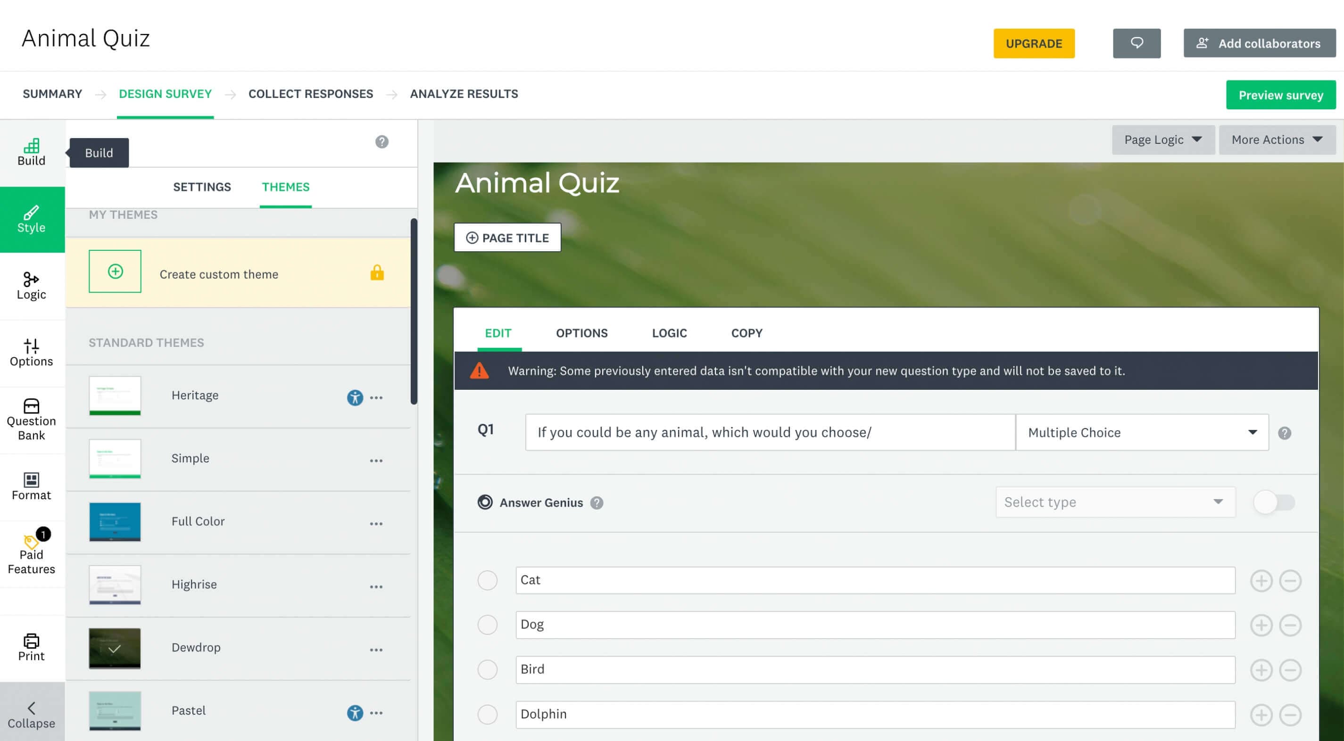The image size is (1344, 741).
Task: Switch to the Themes tab
Action: (285, 187)
